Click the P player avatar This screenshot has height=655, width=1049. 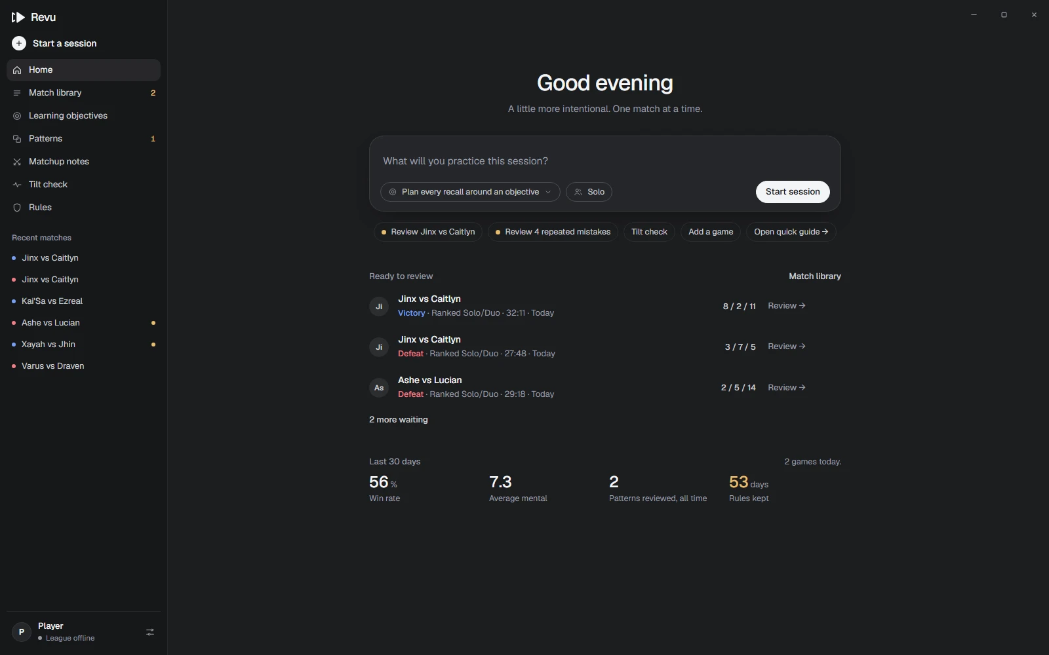tap(22, 632)
